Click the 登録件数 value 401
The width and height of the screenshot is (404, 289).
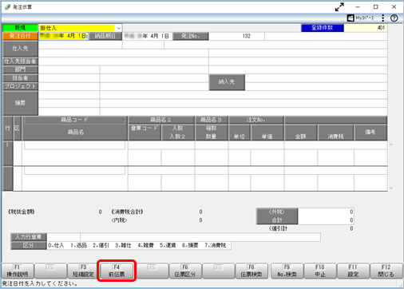click(x=366, y=28)
